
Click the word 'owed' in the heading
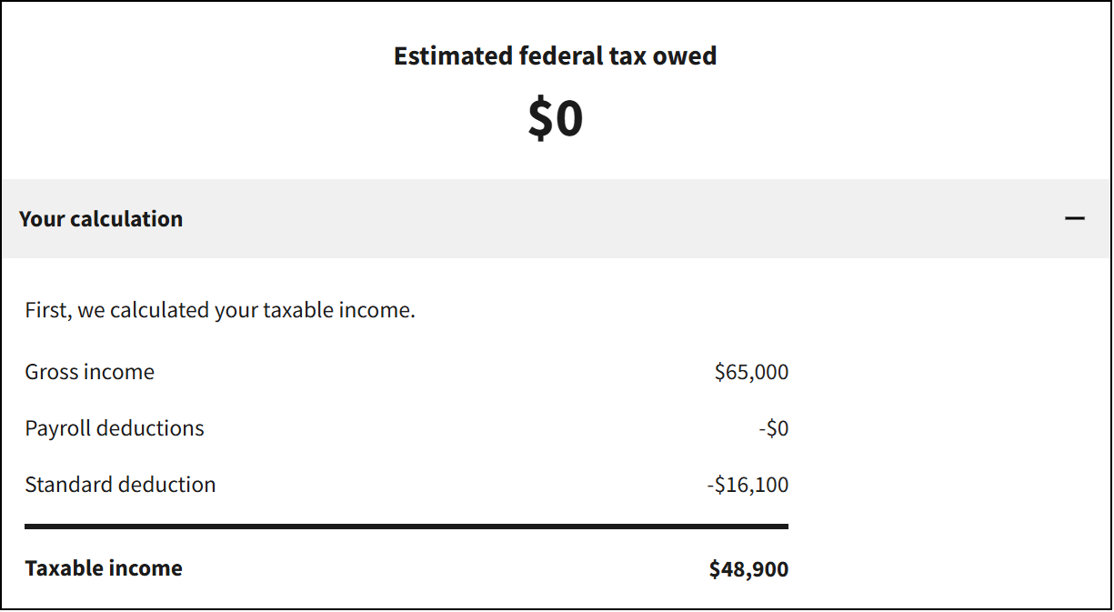click(x=687, y=55)
